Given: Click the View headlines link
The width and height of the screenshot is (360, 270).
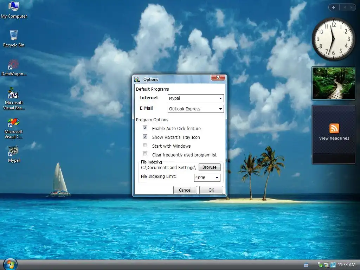Looking at the screenshot, I should (334, 138).
